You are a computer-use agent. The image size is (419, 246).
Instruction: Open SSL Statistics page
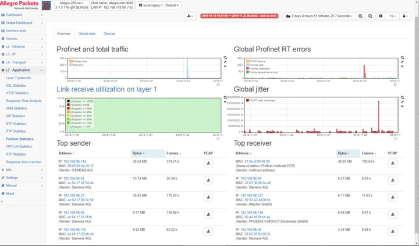(x=16, y=85)
